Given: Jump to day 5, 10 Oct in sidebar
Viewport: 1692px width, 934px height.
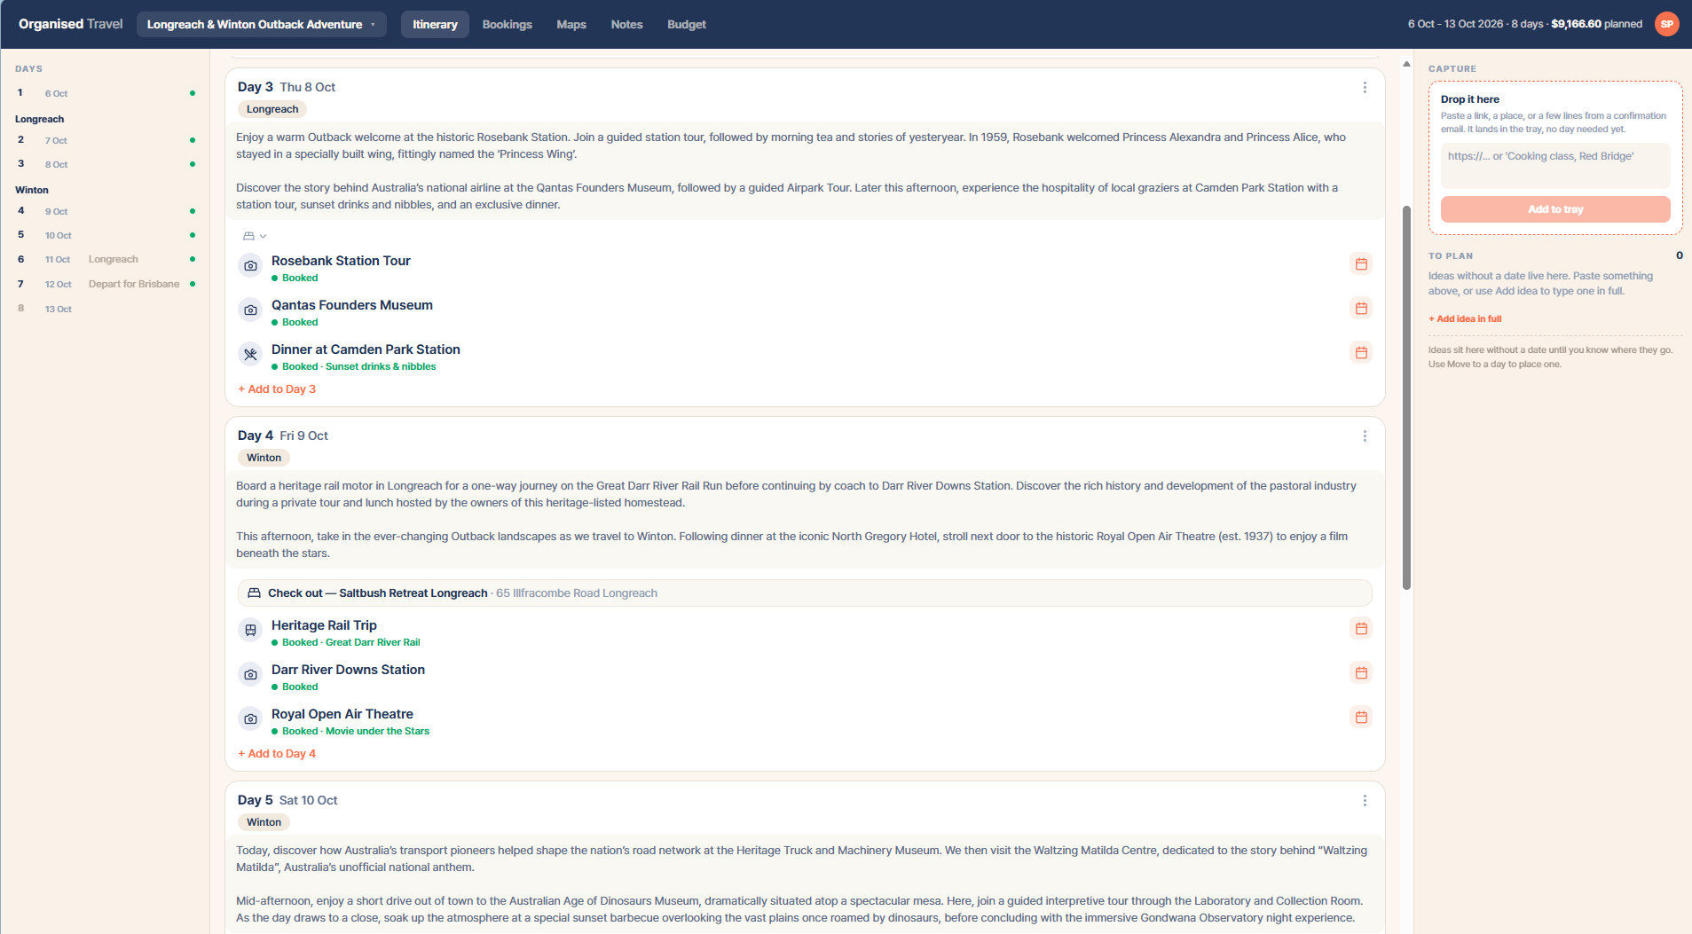Looking at the screenshot, I should 105,235.
